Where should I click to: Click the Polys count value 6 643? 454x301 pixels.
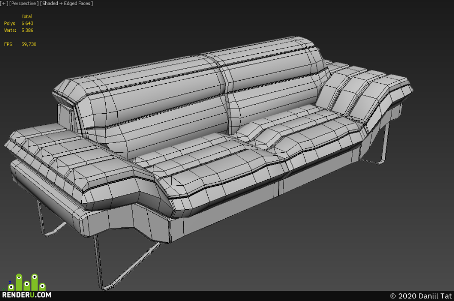point(27,23)
